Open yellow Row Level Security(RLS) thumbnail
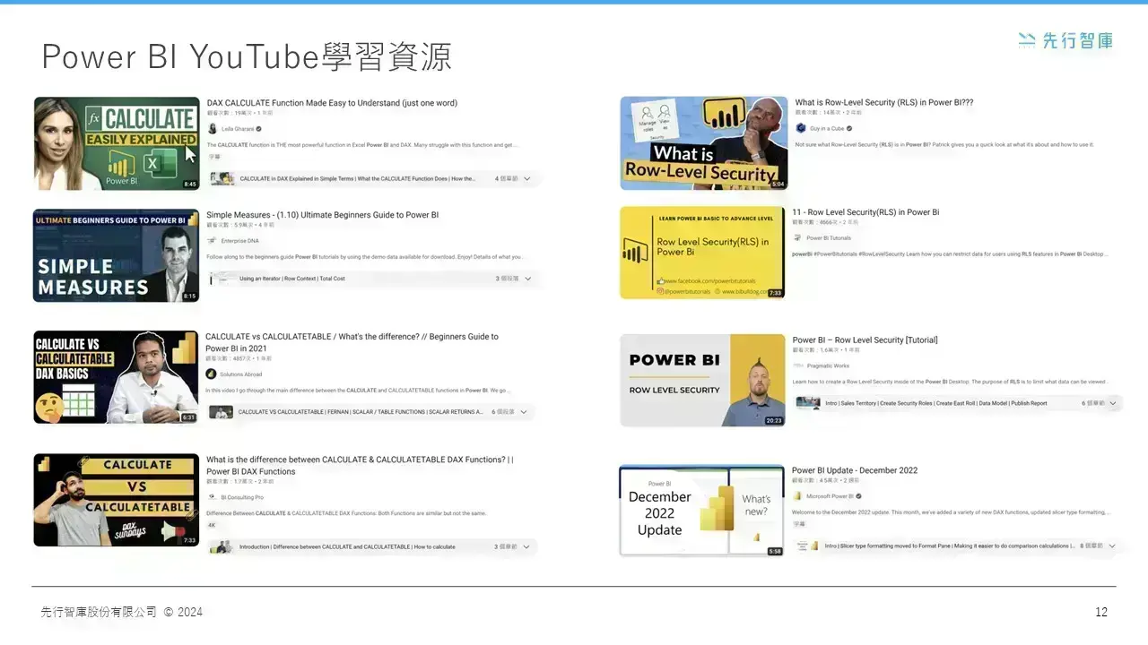This screenshot has width=1148, height=645. click(702, 253)
